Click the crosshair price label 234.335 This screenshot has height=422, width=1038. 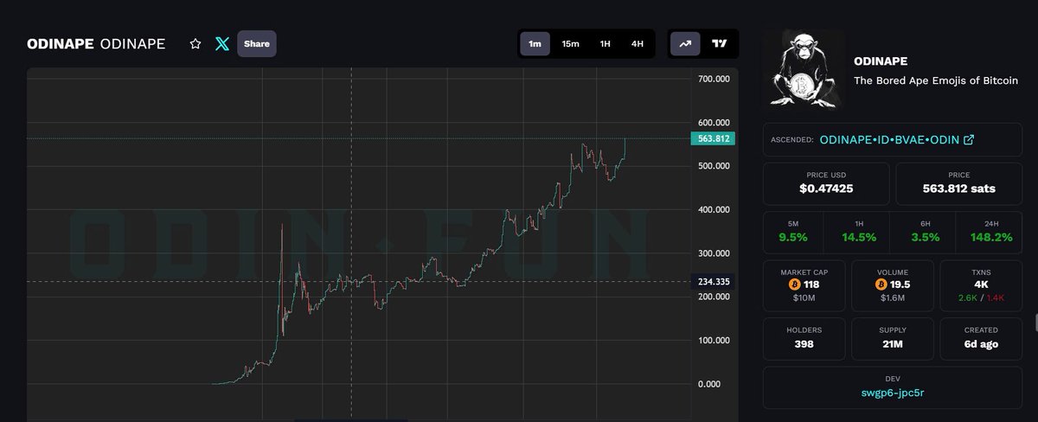coord(714,281)
